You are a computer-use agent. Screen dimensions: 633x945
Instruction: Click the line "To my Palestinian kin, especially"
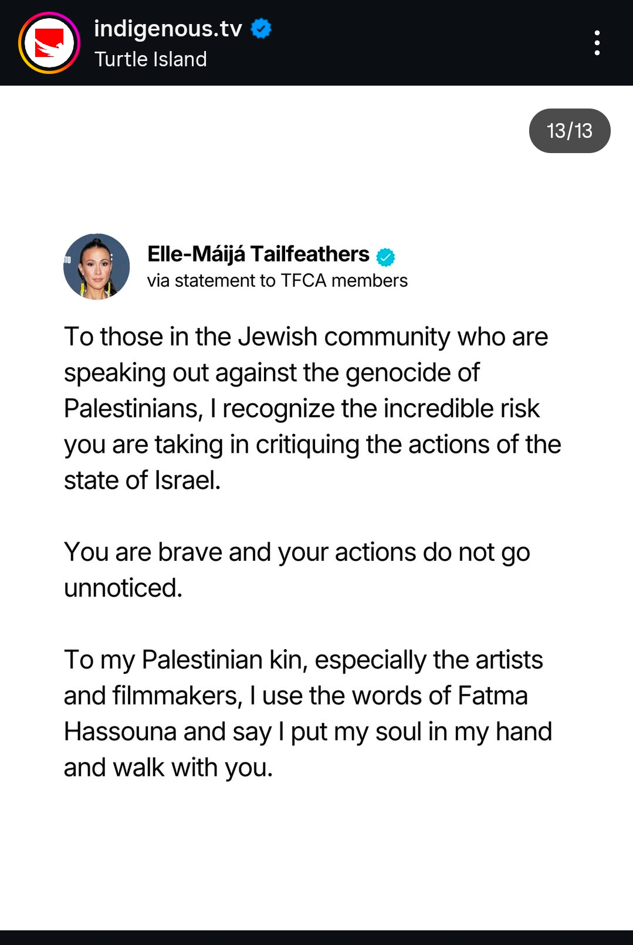tap(303, 660)
